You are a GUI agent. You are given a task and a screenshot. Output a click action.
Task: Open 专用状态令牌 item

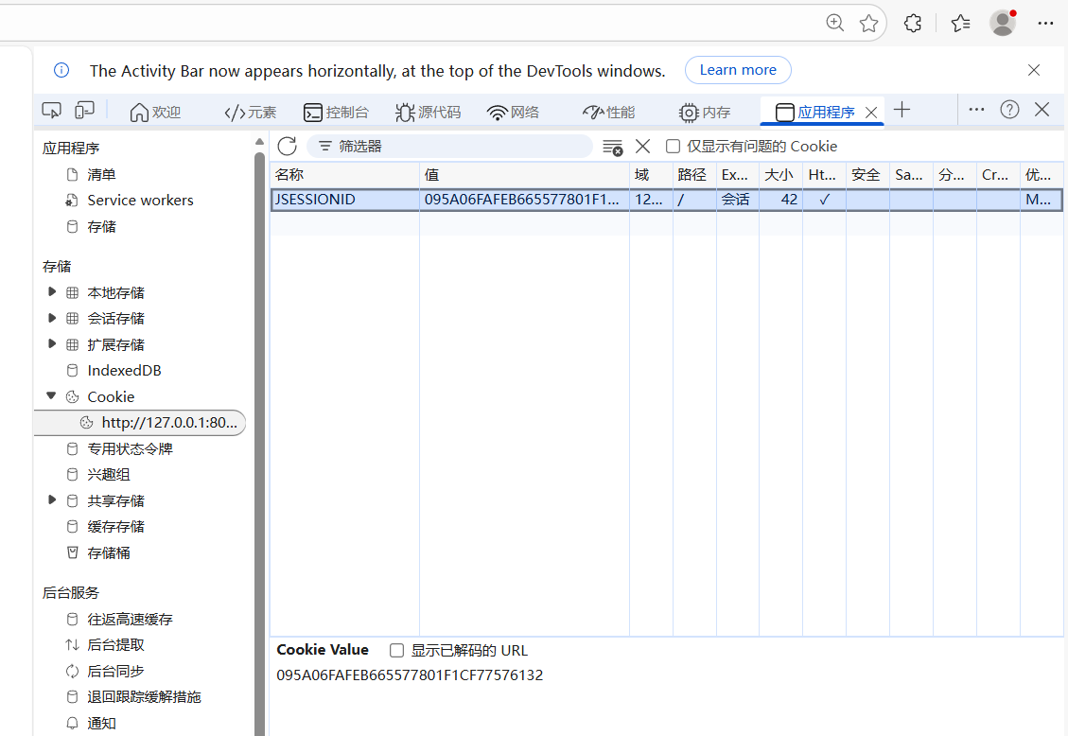[x=130, y=448]
